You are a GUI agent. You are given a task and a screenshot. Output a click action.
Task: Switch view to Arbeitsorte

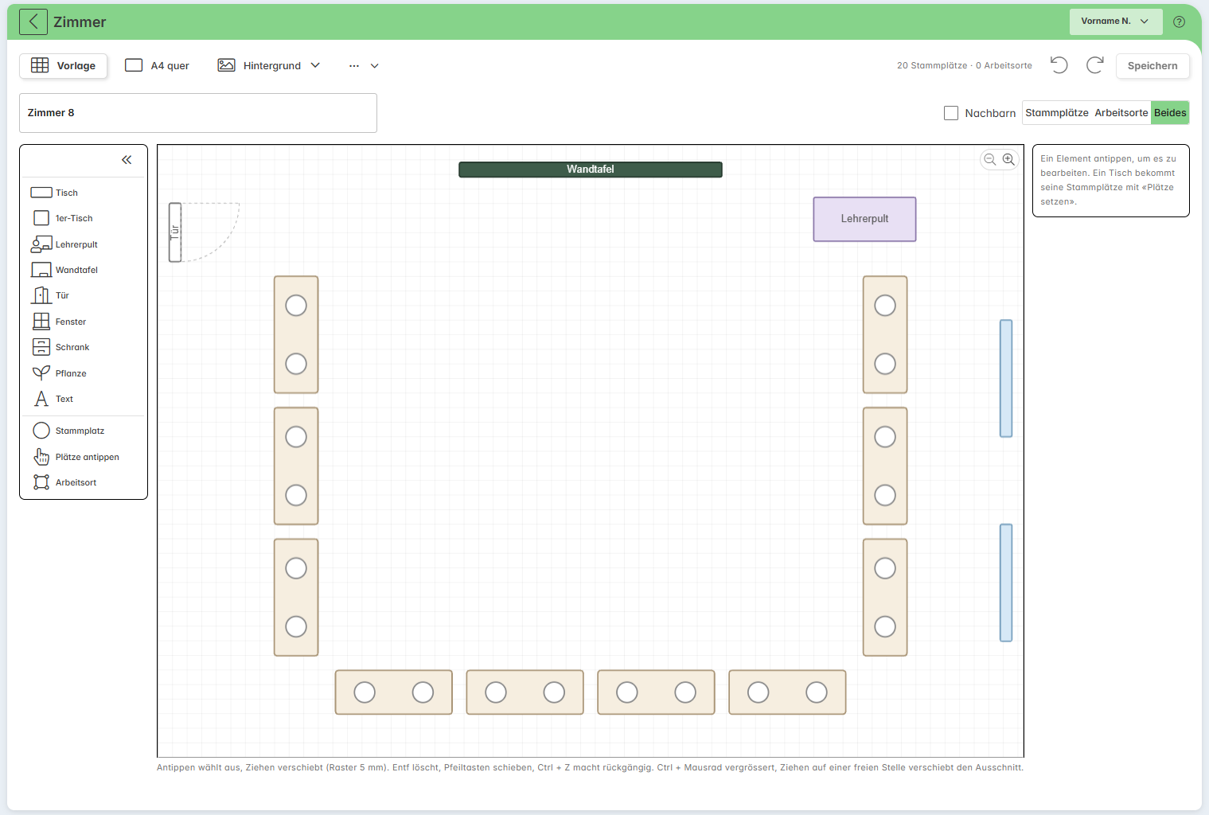pyautogui.click(x=1121, y=113)
